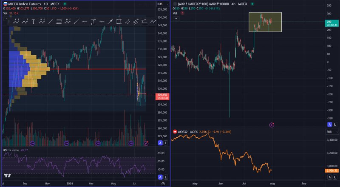Click the 3,400.00 price scale label
This screenshot has width=340, height=187.
333,140
